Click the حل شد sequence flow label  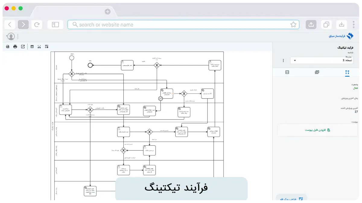[x=137, y=88]
